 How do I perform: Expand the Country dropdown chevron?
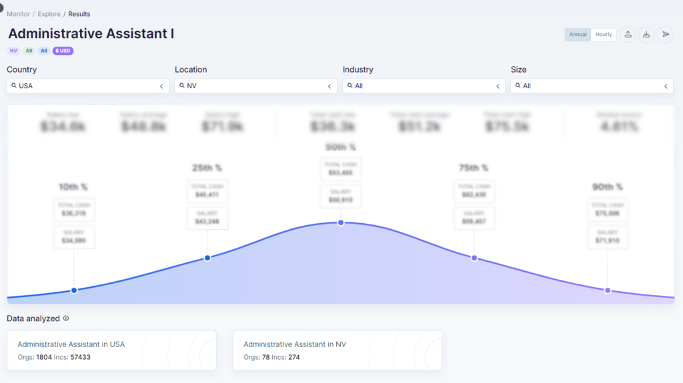[161, 87]
